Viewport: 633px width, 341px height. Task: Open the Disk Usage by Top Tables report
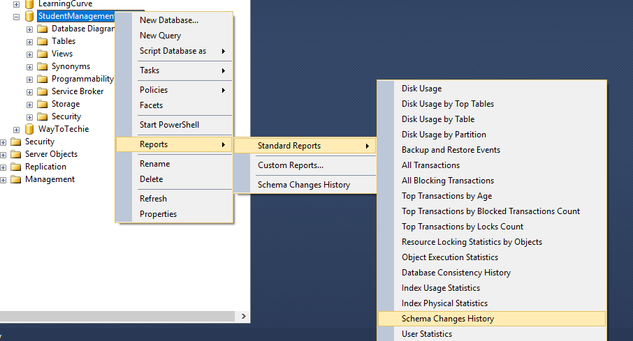click(x=447, y=104)
